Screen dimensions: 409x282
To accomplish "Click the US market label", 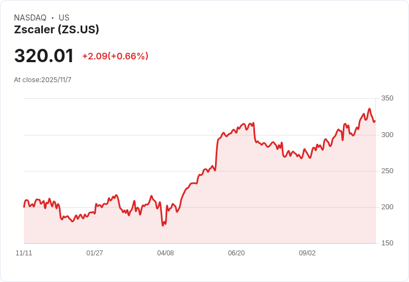I will pos(64,18).
